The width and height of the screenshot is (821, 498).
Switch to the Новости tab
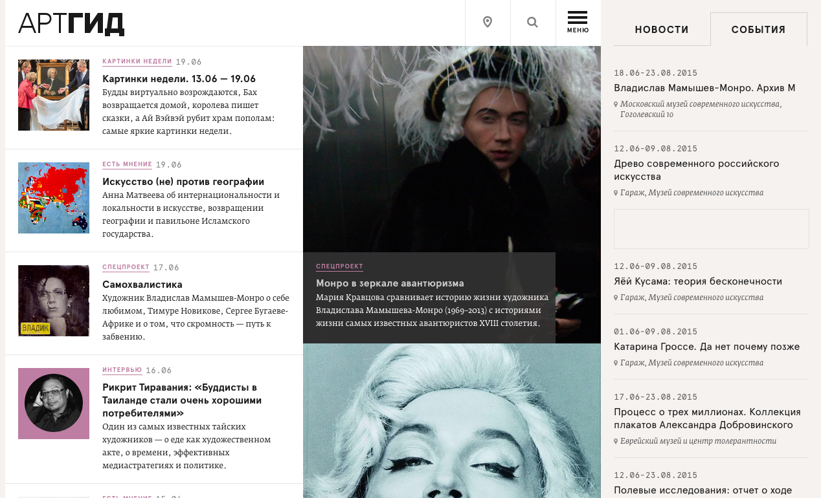pos(661,30)
